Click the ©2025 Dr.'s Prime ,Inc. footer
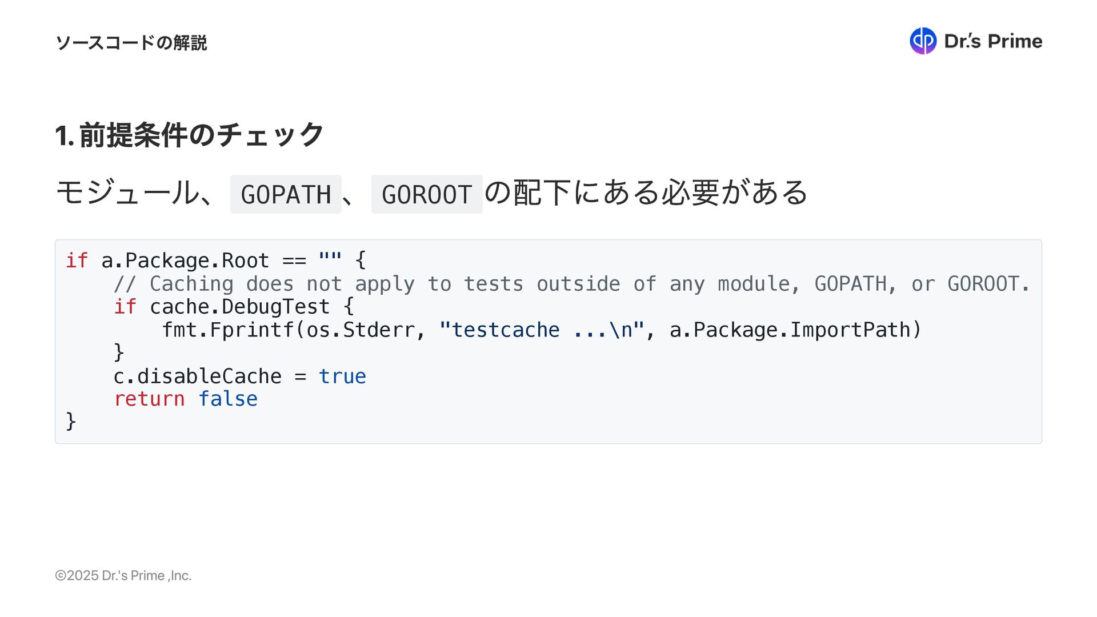The image size is (1097, 617). click(x=123, y=576)
